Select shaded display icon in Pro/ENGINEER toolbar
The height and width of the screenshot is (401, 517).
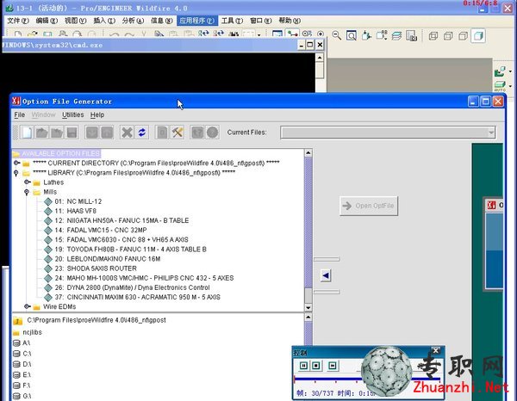tap(478, 35)
